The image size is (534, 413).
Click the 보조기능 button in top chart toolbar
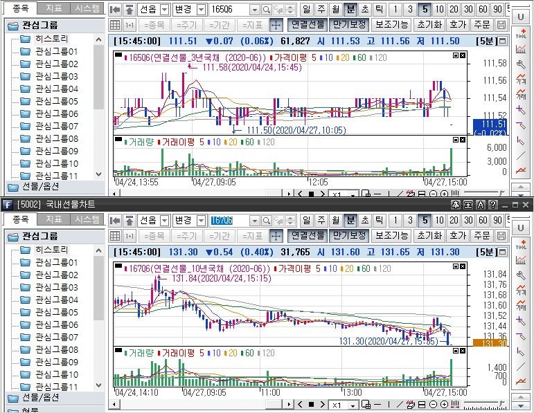(x=391, y=25)
